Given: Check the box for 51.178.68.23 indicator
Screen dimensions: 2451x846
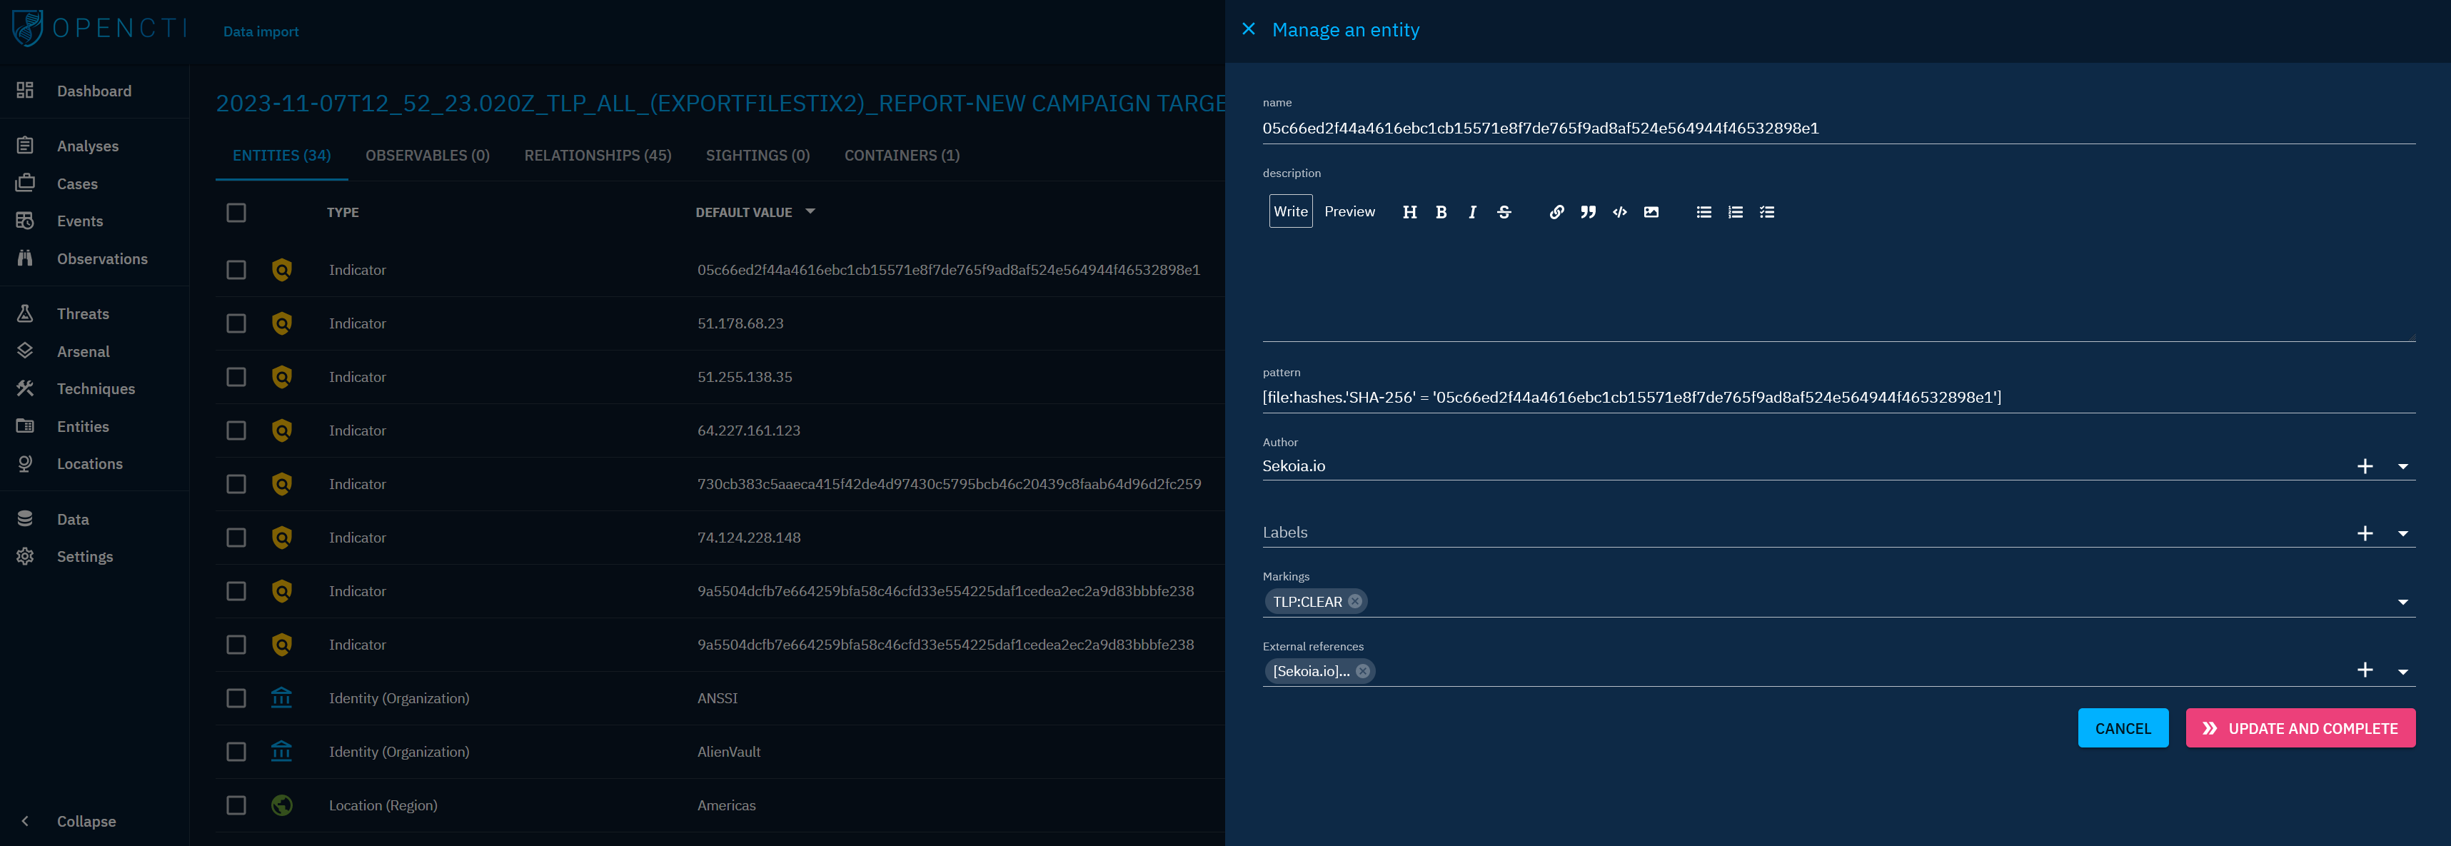Looking at the screenshot, I should [x=236, y=323].
